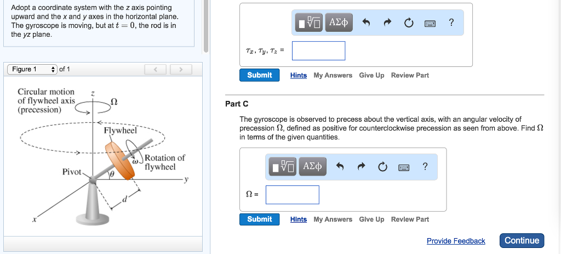The image size is (561, 254).
Task: Reset Part C answer with refresh icon
Action: 382,167
